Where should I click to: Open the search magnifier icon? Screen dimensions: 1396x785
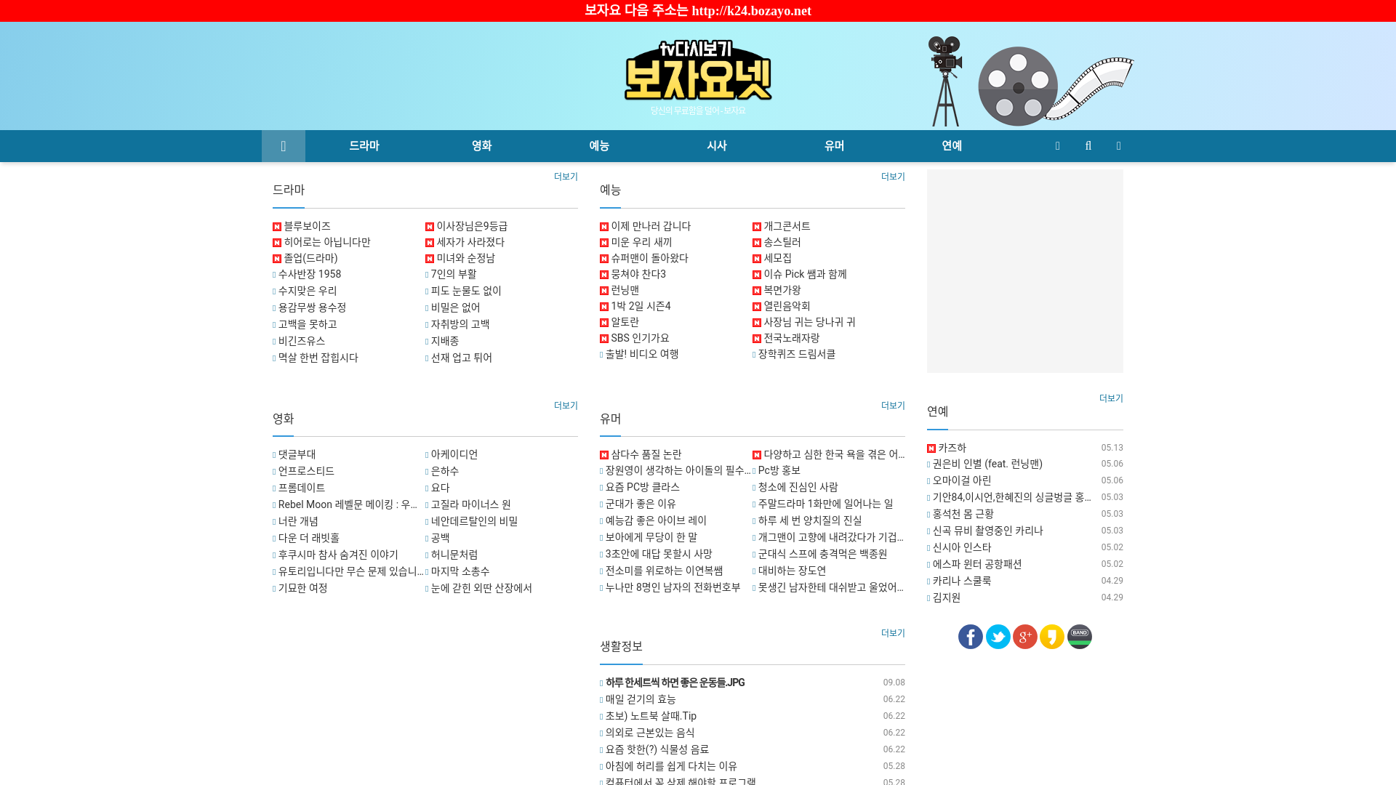coord(1088,146)
